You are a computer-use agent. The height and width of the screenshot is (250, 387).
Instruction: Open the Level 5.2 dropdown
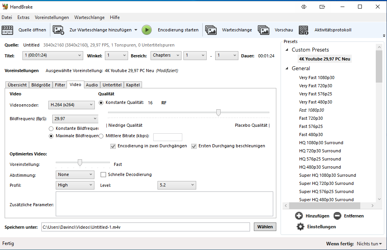coord(177,185)
